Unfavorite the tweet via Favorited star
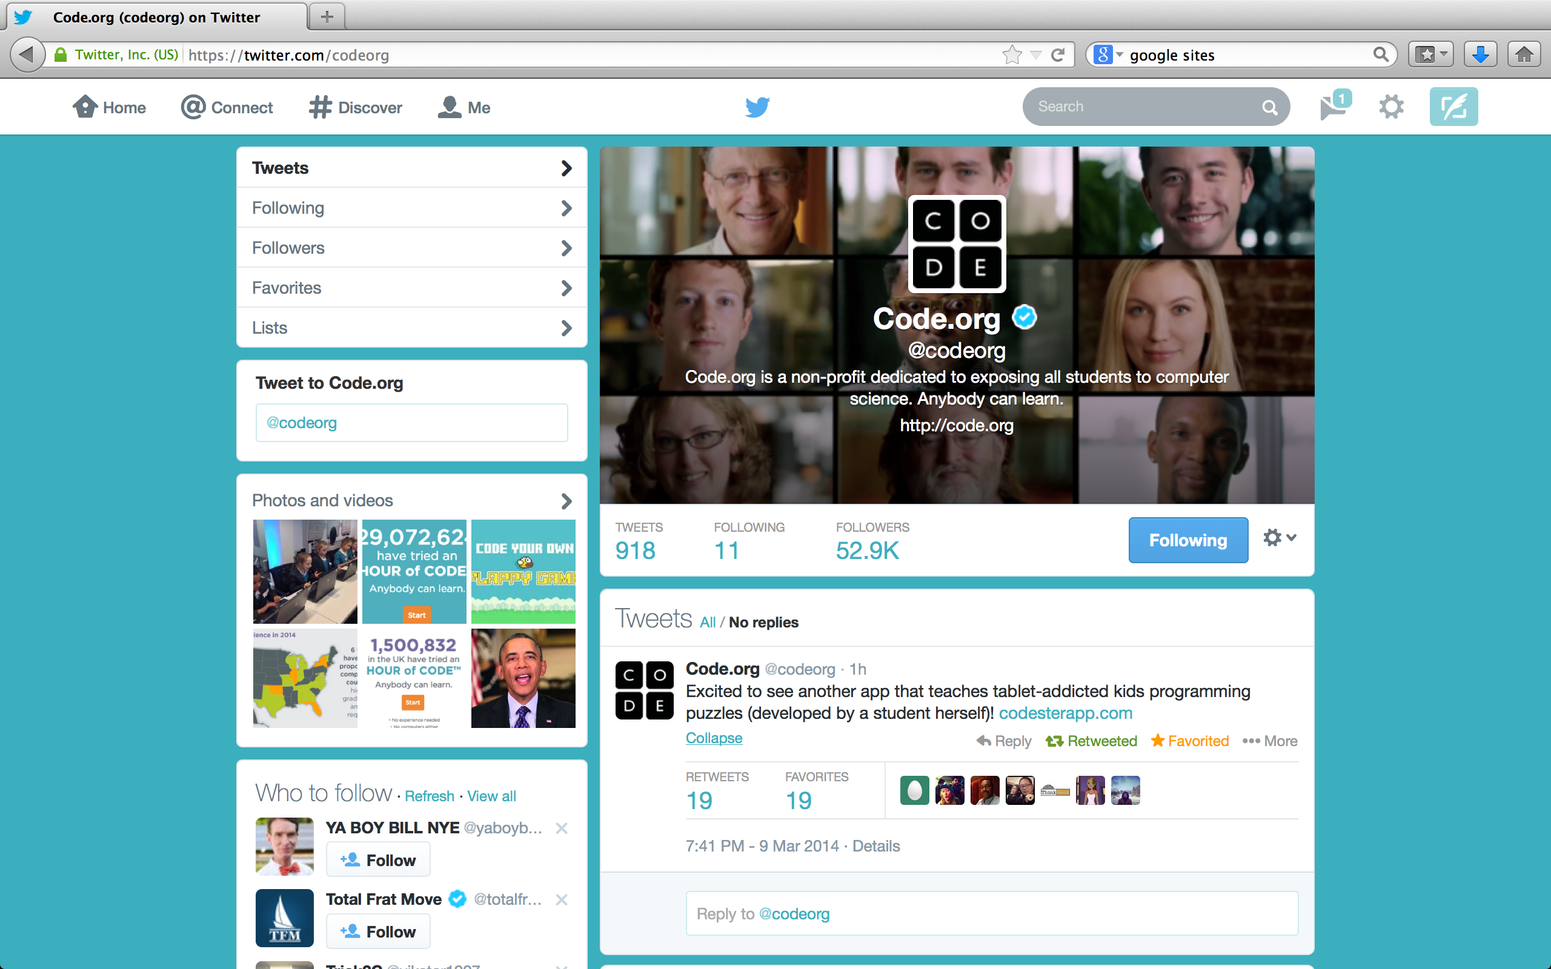This screenshot has width=1551, height=969. (1189, 741)
